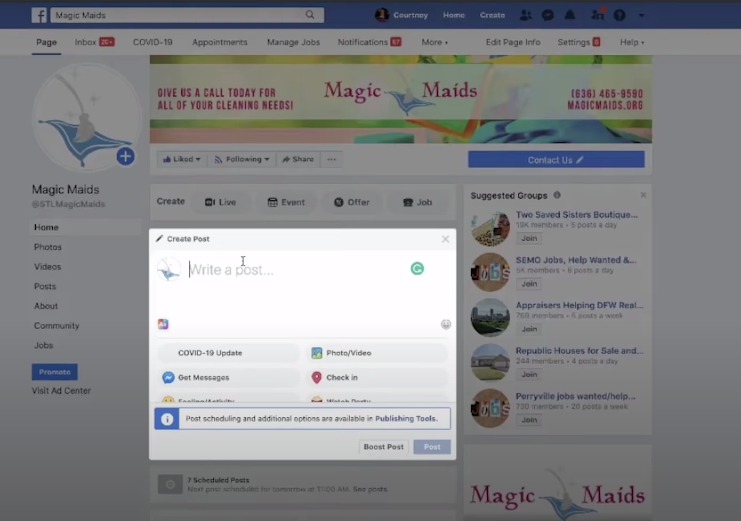This screenshot has width=741, height=521.
Task: Expand the More menu
Action: 434,42
